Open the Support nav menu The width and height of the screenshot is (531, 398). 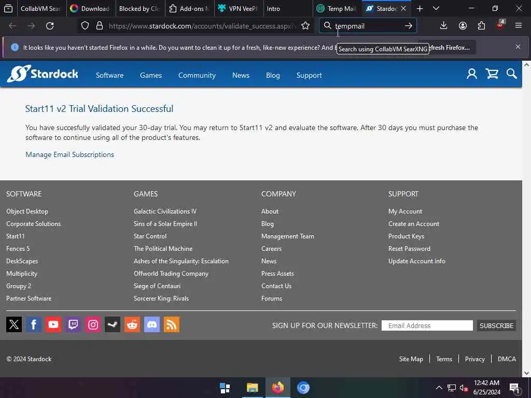pyautogui.click(x=309, y=75)
